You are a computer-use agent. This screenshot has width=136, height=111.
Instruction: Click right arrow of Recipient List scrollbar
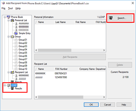pyautogui.click(x=104, y=97)
